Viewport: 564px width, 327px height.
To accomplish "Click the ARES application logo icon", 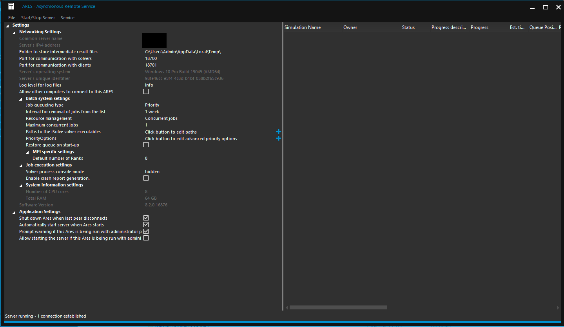I will pyautogui.click(x=11, y=6).
